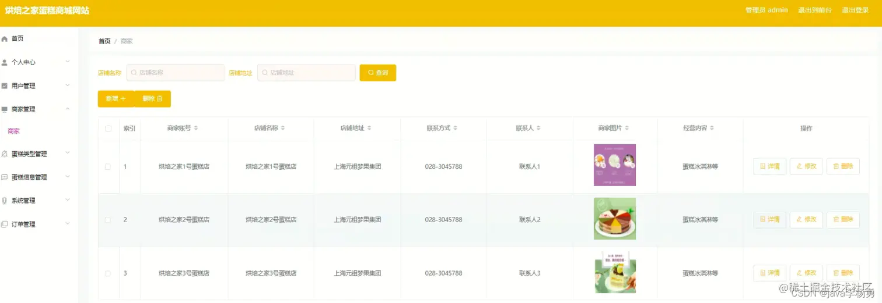Image resolution: width=882 pixels, height=303 pixels.
Task: Open the 系统管理 sidebar label
Action: coord(23,201)
